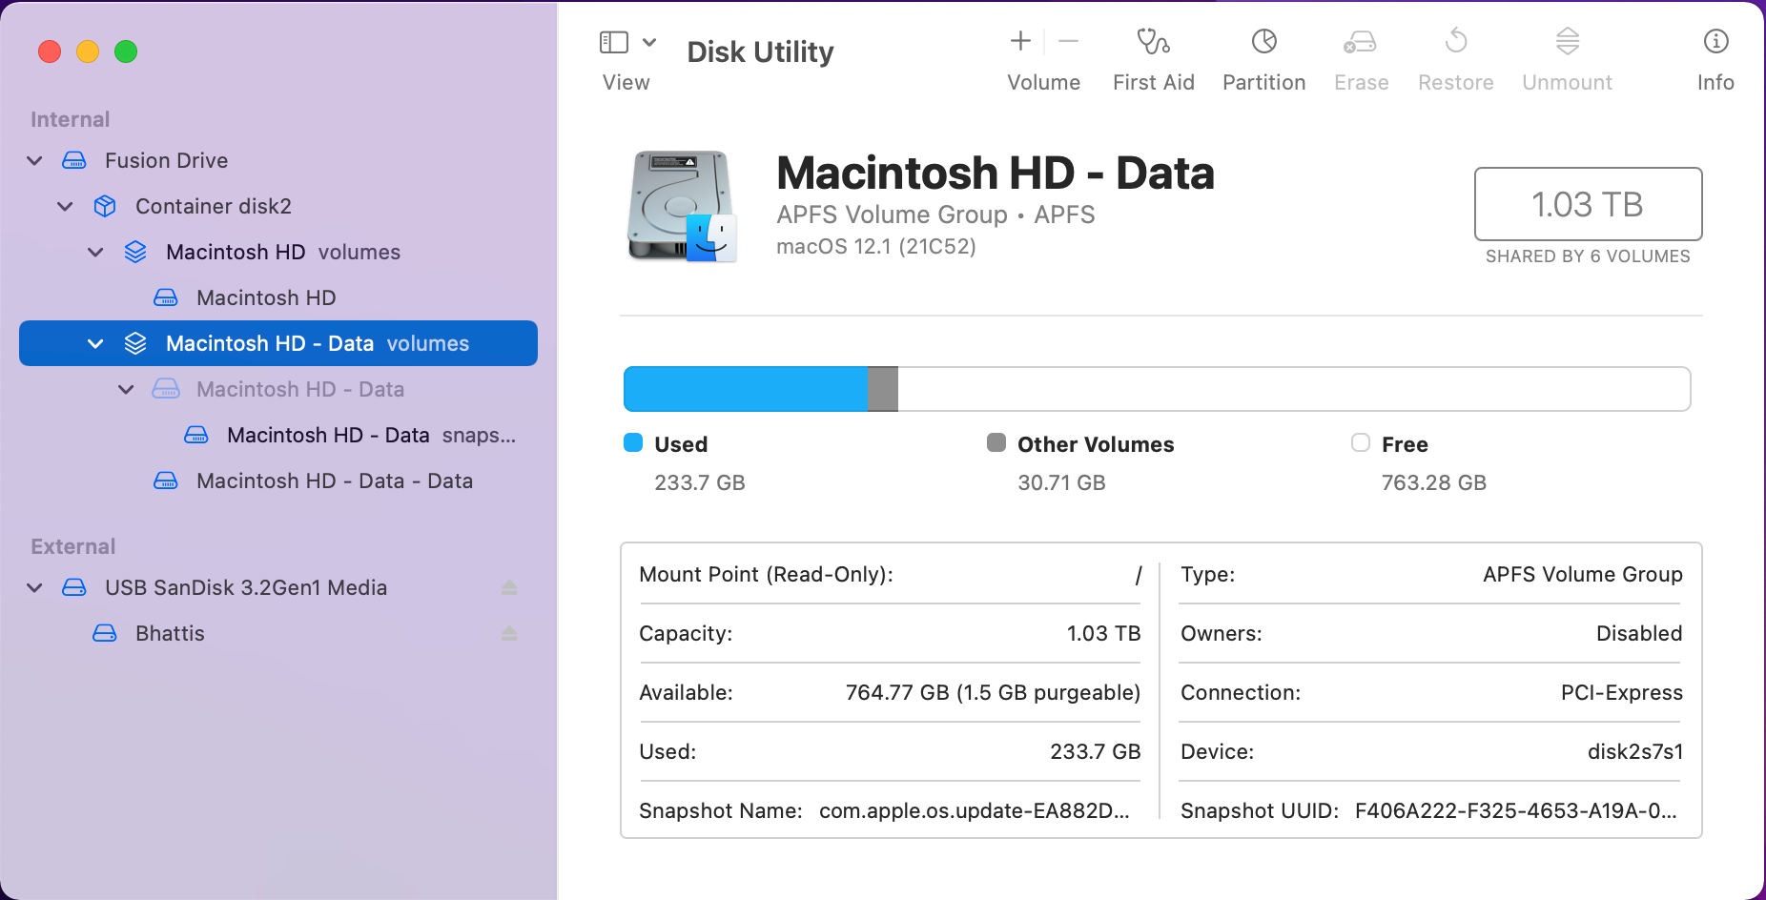Click the macOS 12.1 (21C52) text

876,246
